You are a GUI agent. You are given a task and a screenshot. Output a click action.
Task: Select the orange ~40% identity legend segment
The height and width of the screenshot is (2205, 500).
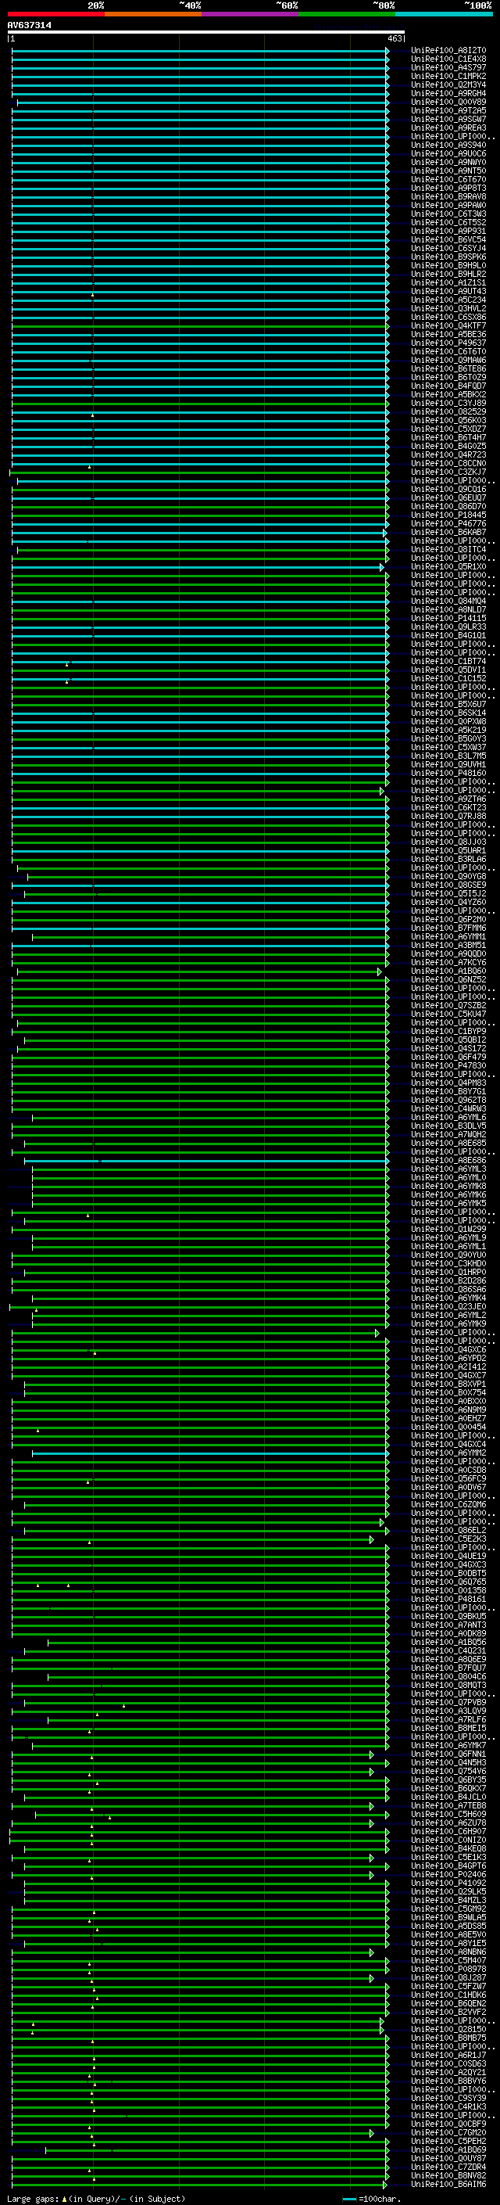click(153, 14)
